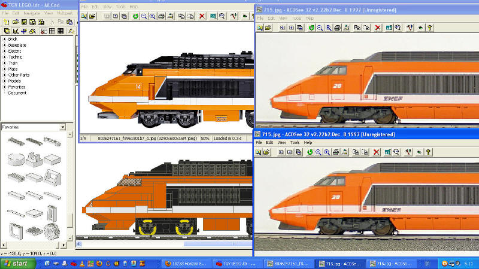479x269 pixels.
Task: Select the MLCad move-mode arrows icon
Action: coord(24,31)
